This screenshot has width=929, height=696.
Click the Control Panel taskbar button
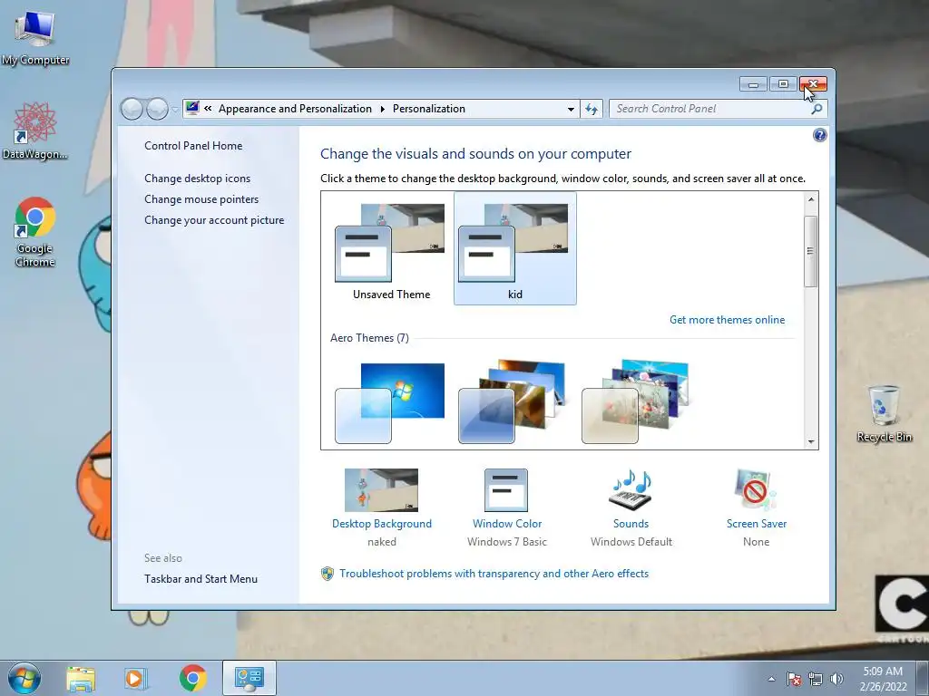point(249,678)
